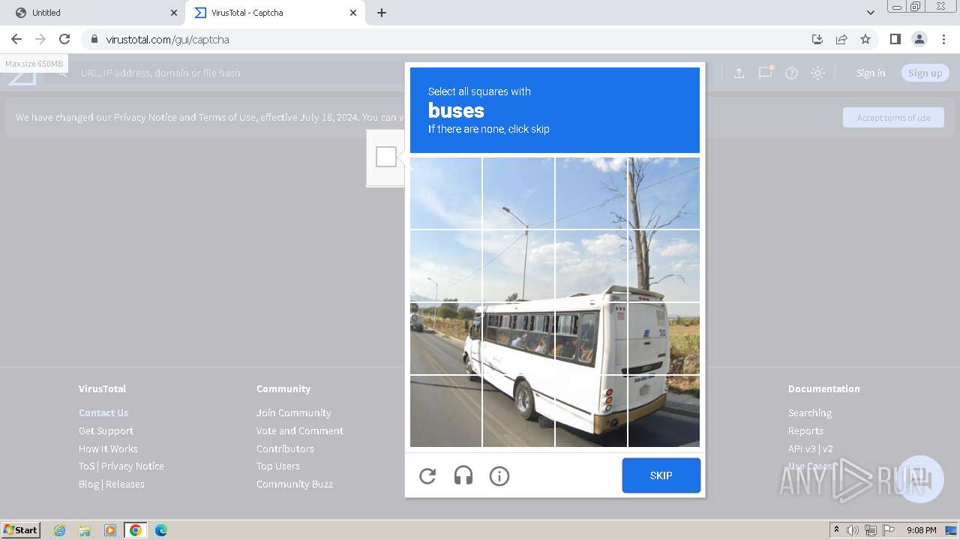Toggle the browser side panel
Screen dimensions: 960x540
(x=895, y=39)
